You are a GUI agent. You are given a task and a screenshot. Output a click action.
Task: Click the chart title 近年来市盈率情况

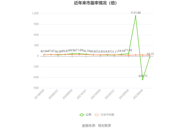[x=90, y=3]
